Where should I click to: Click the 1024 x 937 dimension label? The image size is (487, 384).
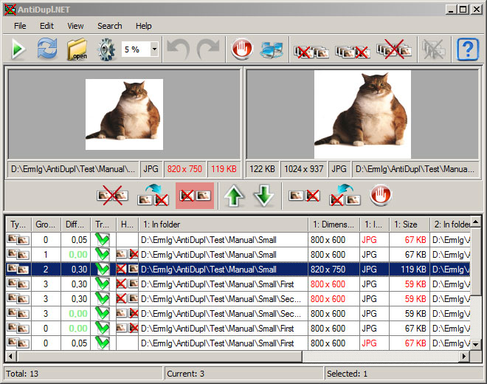(x=304, y=169)
